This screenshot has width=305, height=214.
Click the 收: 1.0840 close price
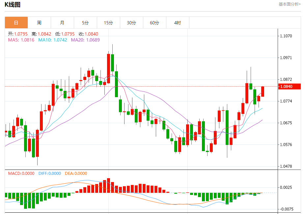(x=88, y=34)
